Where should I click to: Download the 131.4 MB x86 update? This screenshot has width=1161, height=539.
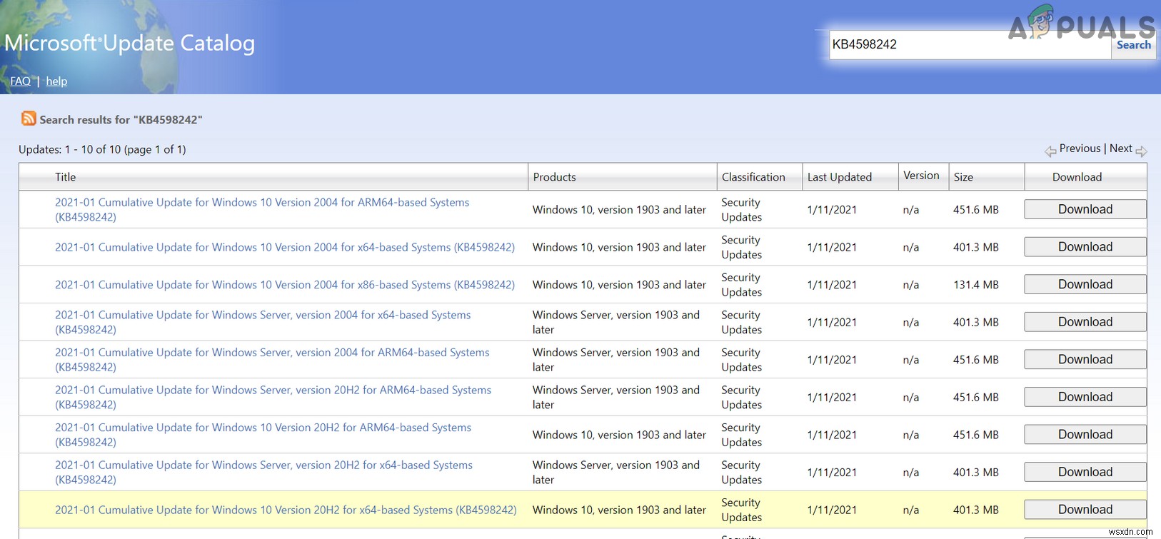click(x=1085, y=284)
